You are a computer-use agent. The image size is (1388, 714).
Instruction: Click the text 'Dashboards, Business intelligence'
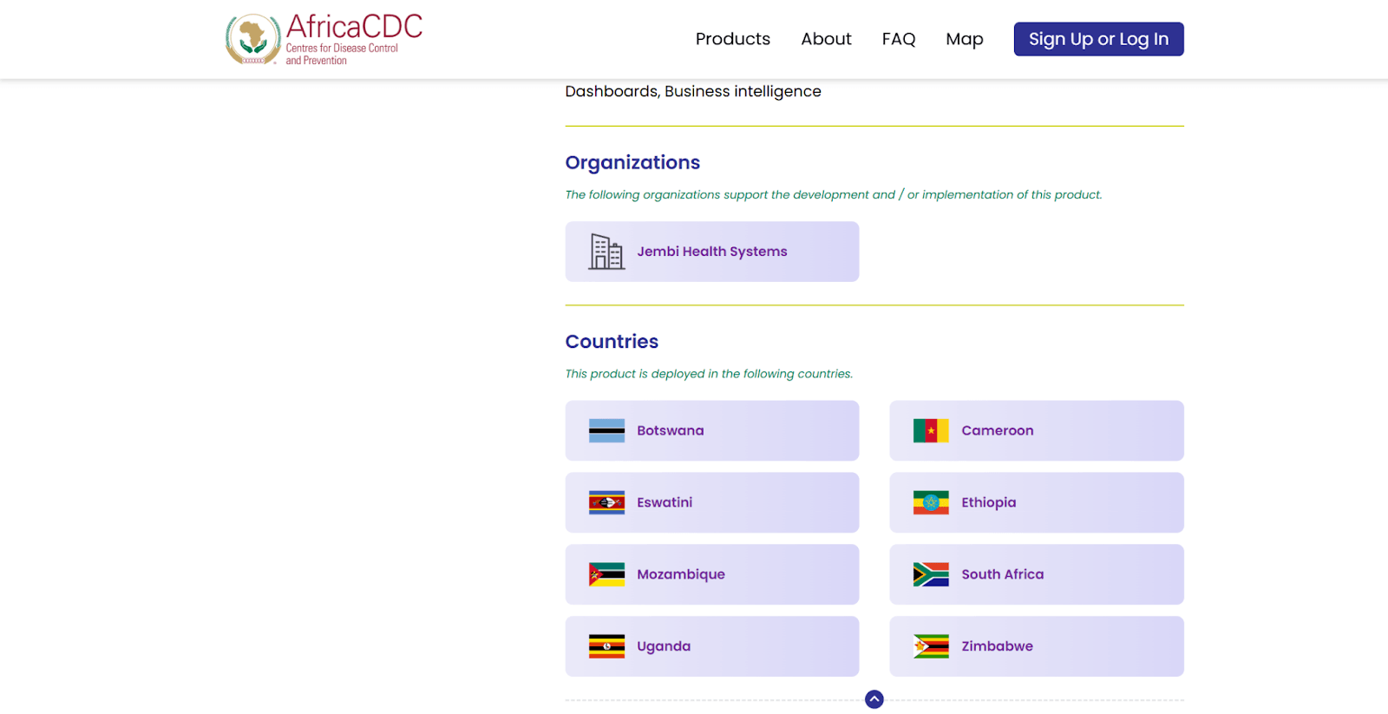click(x=693, y=91)
